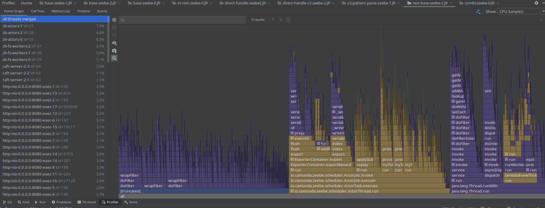Select thread zb-actors-1 id=27

[54, 26]
